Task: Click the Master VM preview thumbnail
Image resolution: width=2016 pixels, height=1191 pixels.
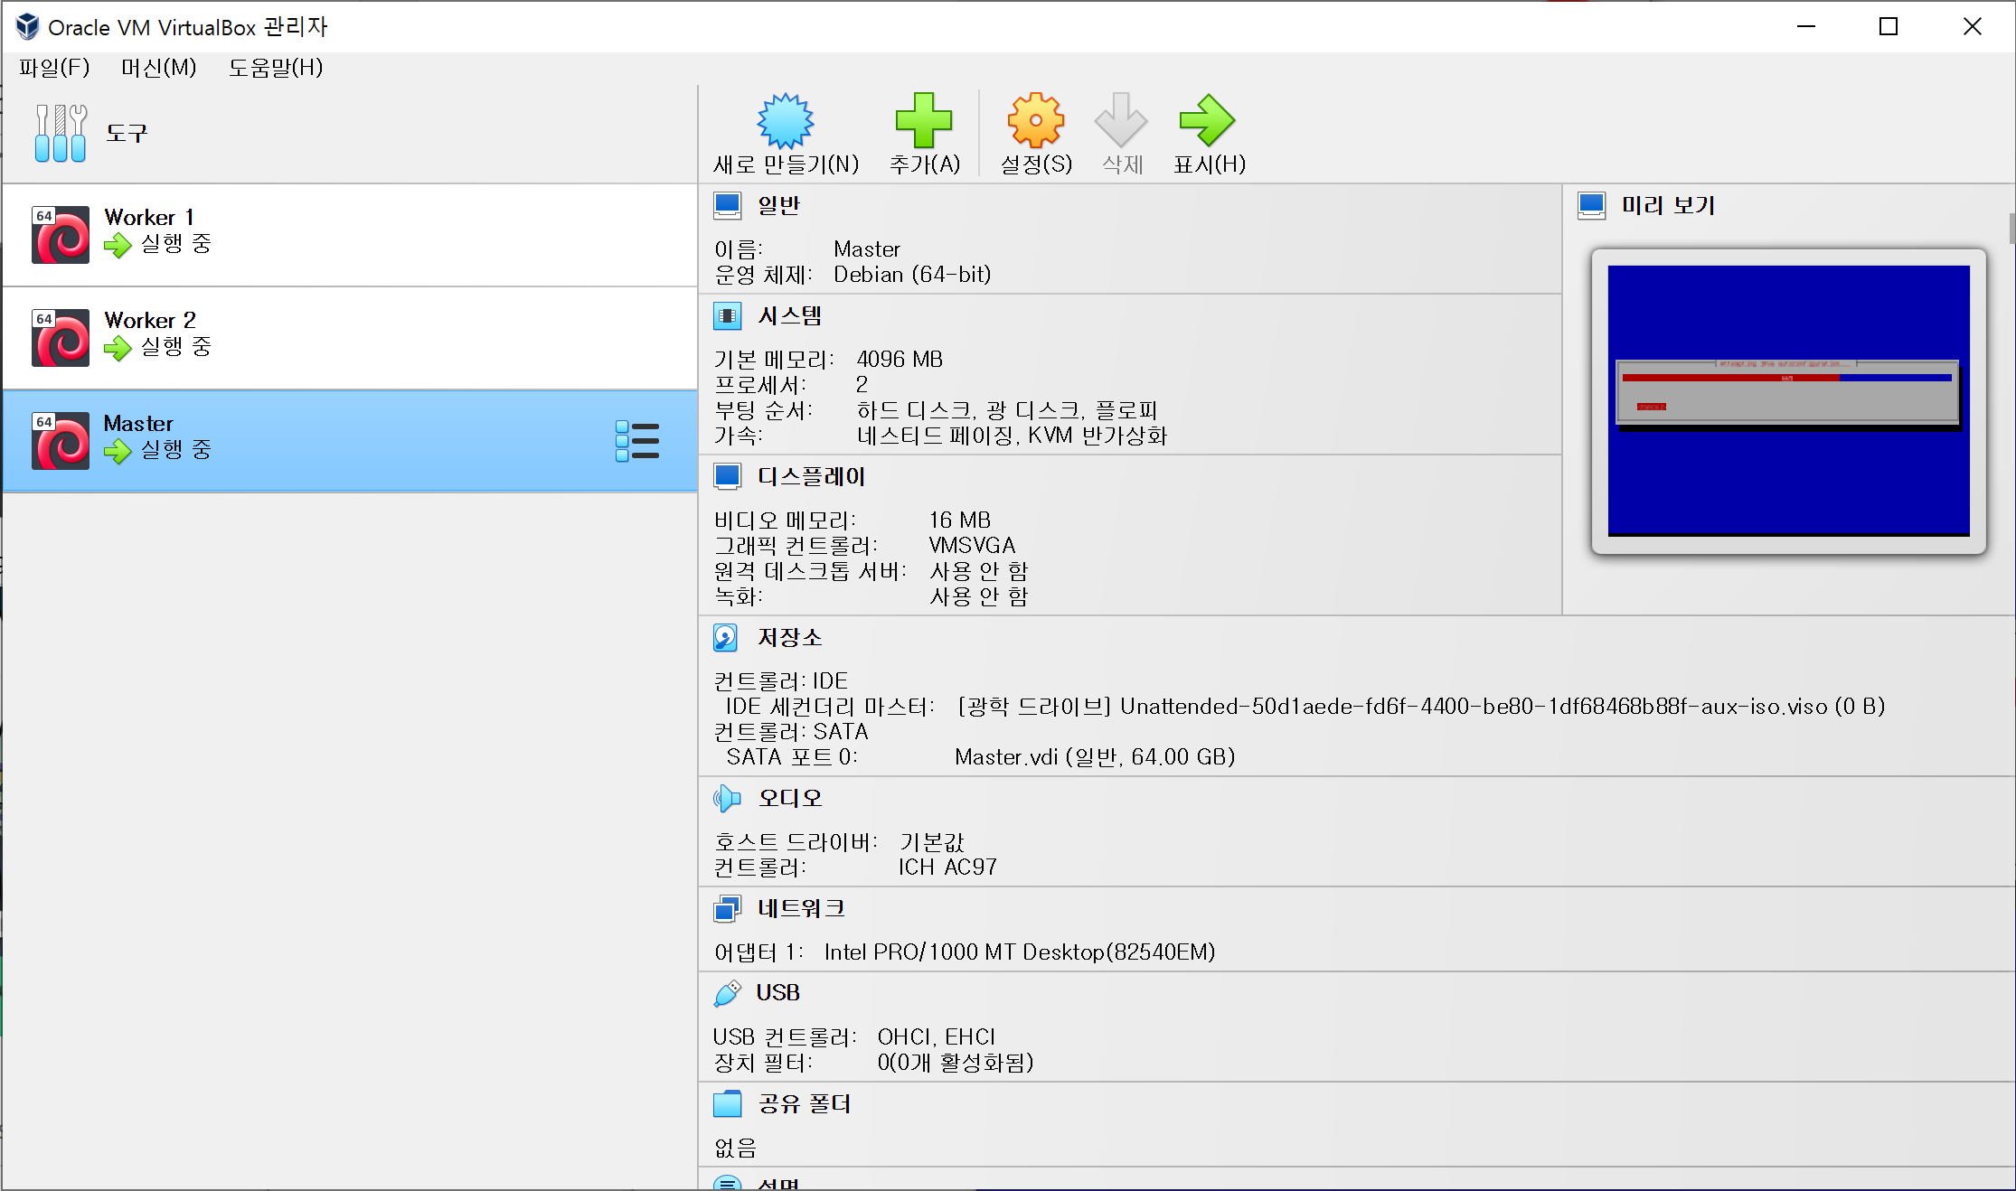Action: coord(1789,401)
